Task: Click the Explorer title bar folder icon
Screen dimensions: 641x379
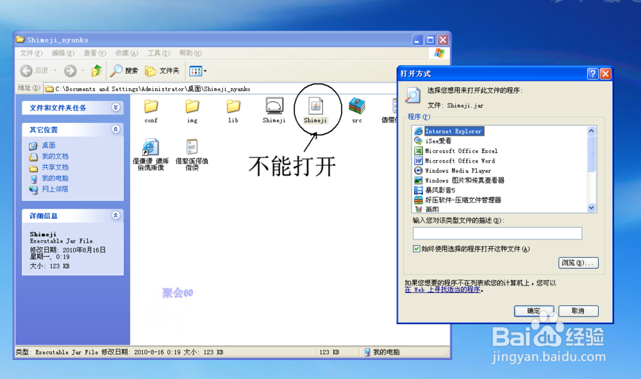Action: (20, 40)
